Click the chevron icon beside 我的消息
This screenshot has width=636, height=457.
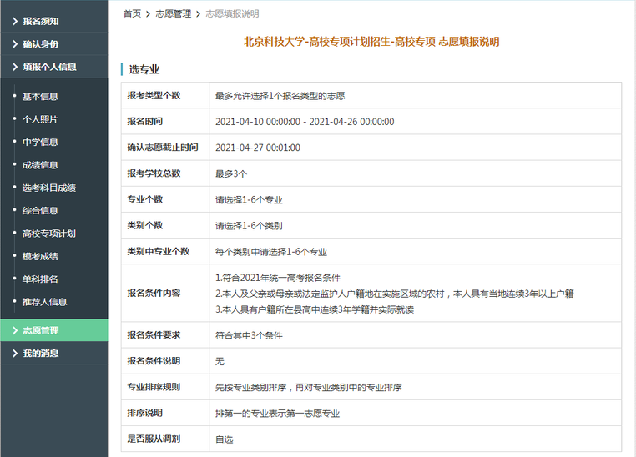tap(14, 354)
